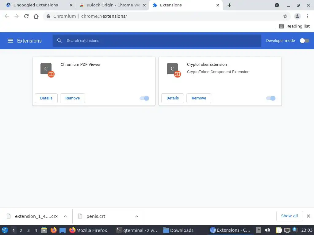This screenshot has width=314, height=235.
Task: Close the Ungoogled Extensions tab
Action: [x=71, y=5]
